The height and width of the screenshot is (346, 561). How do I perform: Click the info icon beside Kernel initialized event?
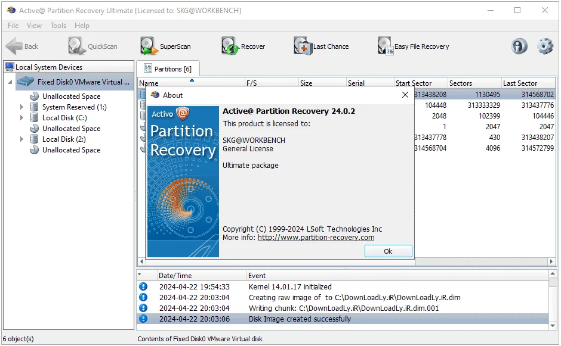(x=143, y=286)
